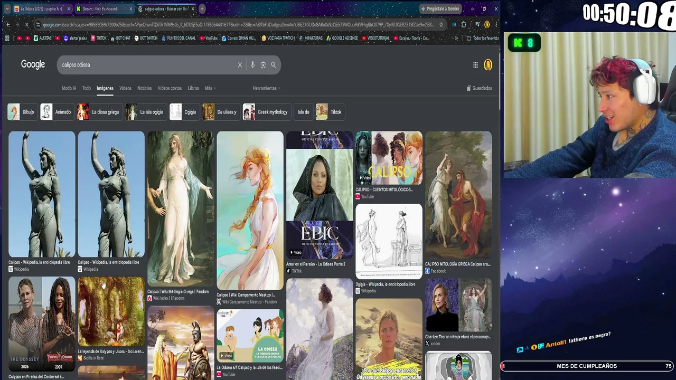The width and height of the screenshot is (676, 380).
Task: Open the Google apps grid
Action: [475, 65]
